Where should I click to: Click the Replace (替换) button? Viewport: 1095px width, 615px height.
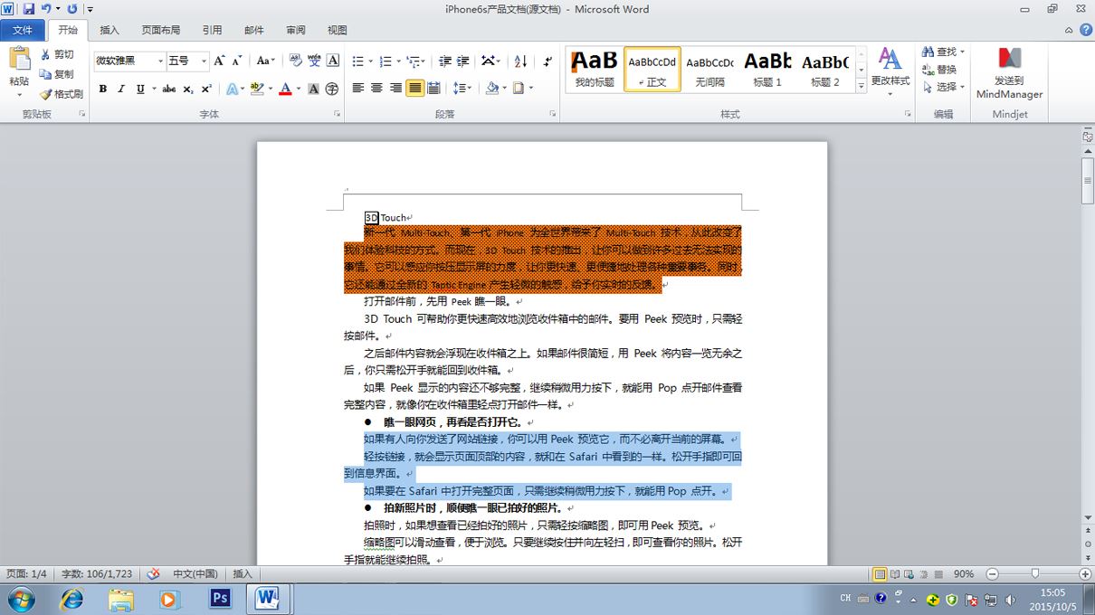click(938, 70)
